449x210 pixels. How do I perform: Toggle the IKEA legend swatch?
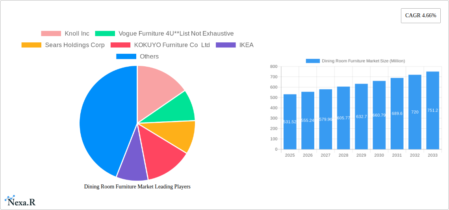226,45
